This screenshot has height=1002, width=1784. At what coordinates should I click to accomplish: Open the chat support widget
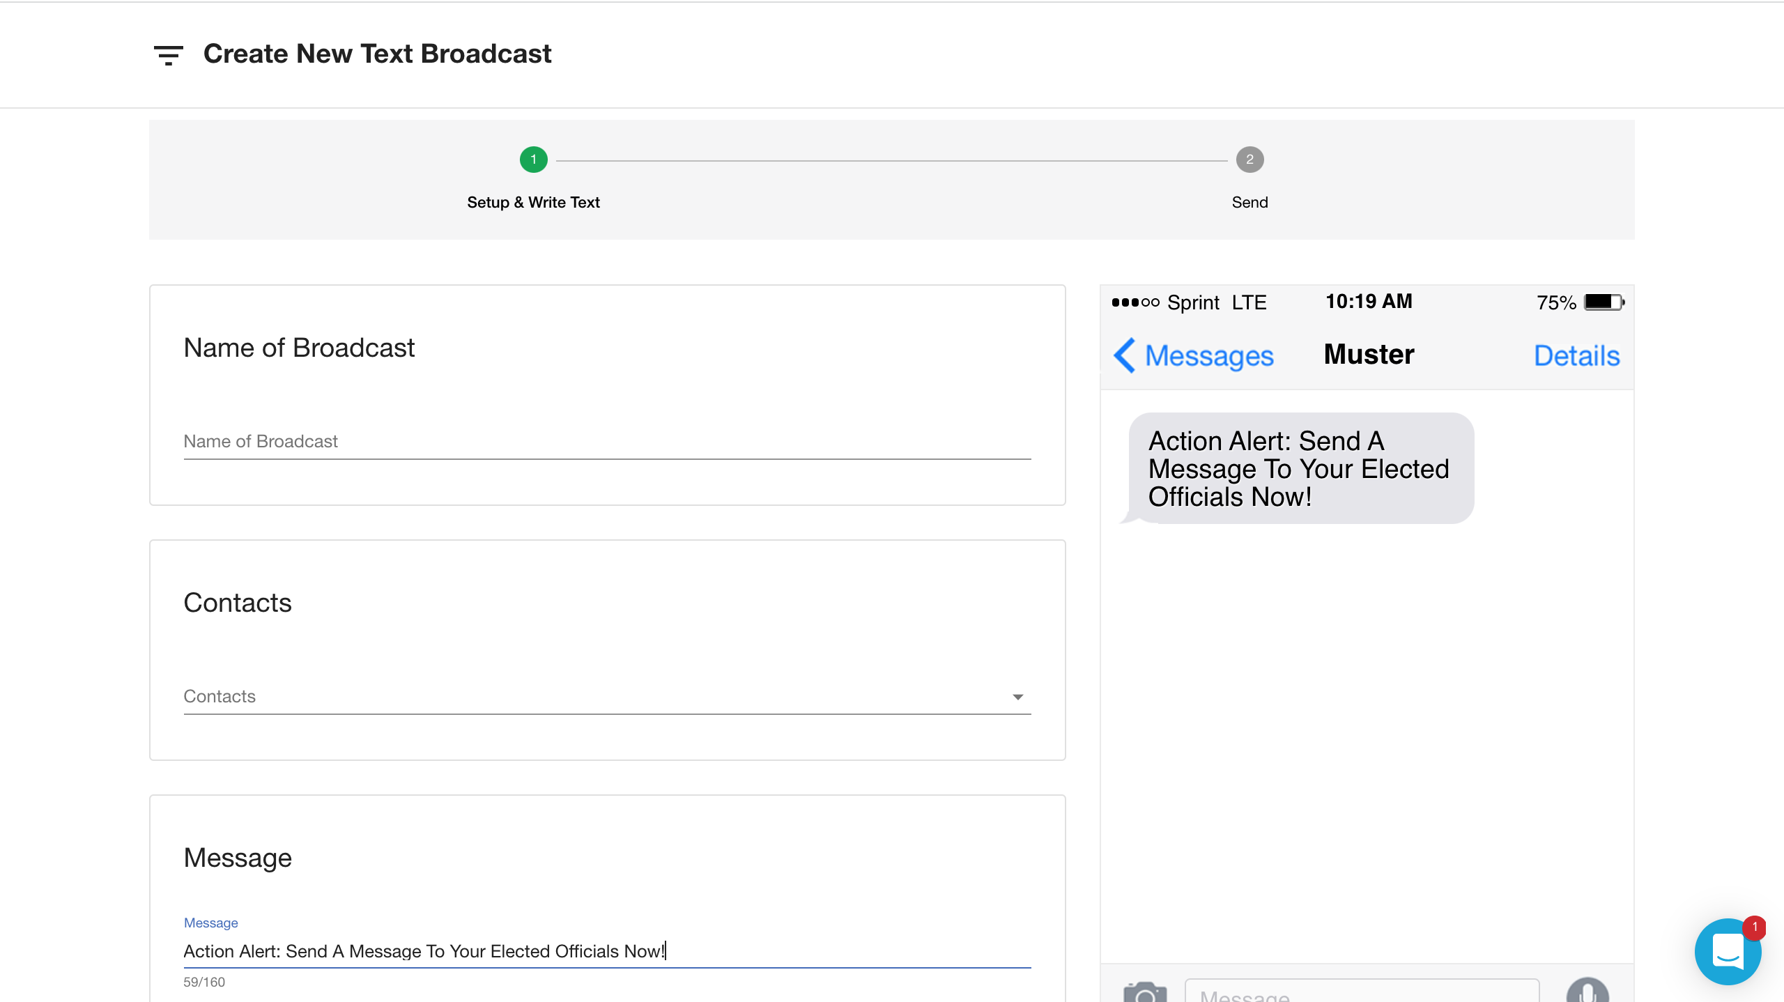[1726, 952]
